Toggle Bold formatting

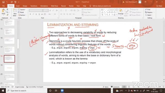coord(30,14)
